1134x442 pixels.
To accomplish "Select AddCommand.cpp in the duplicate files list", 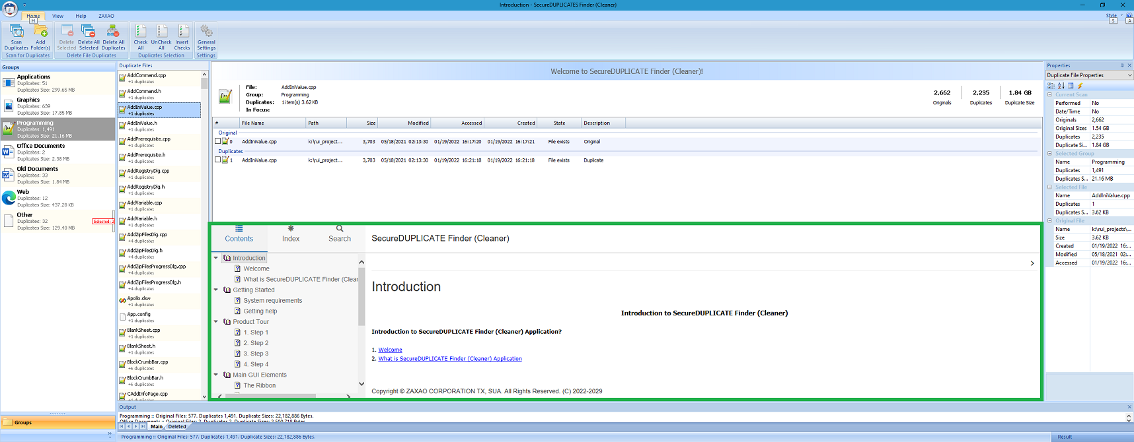I will (159, 78).
